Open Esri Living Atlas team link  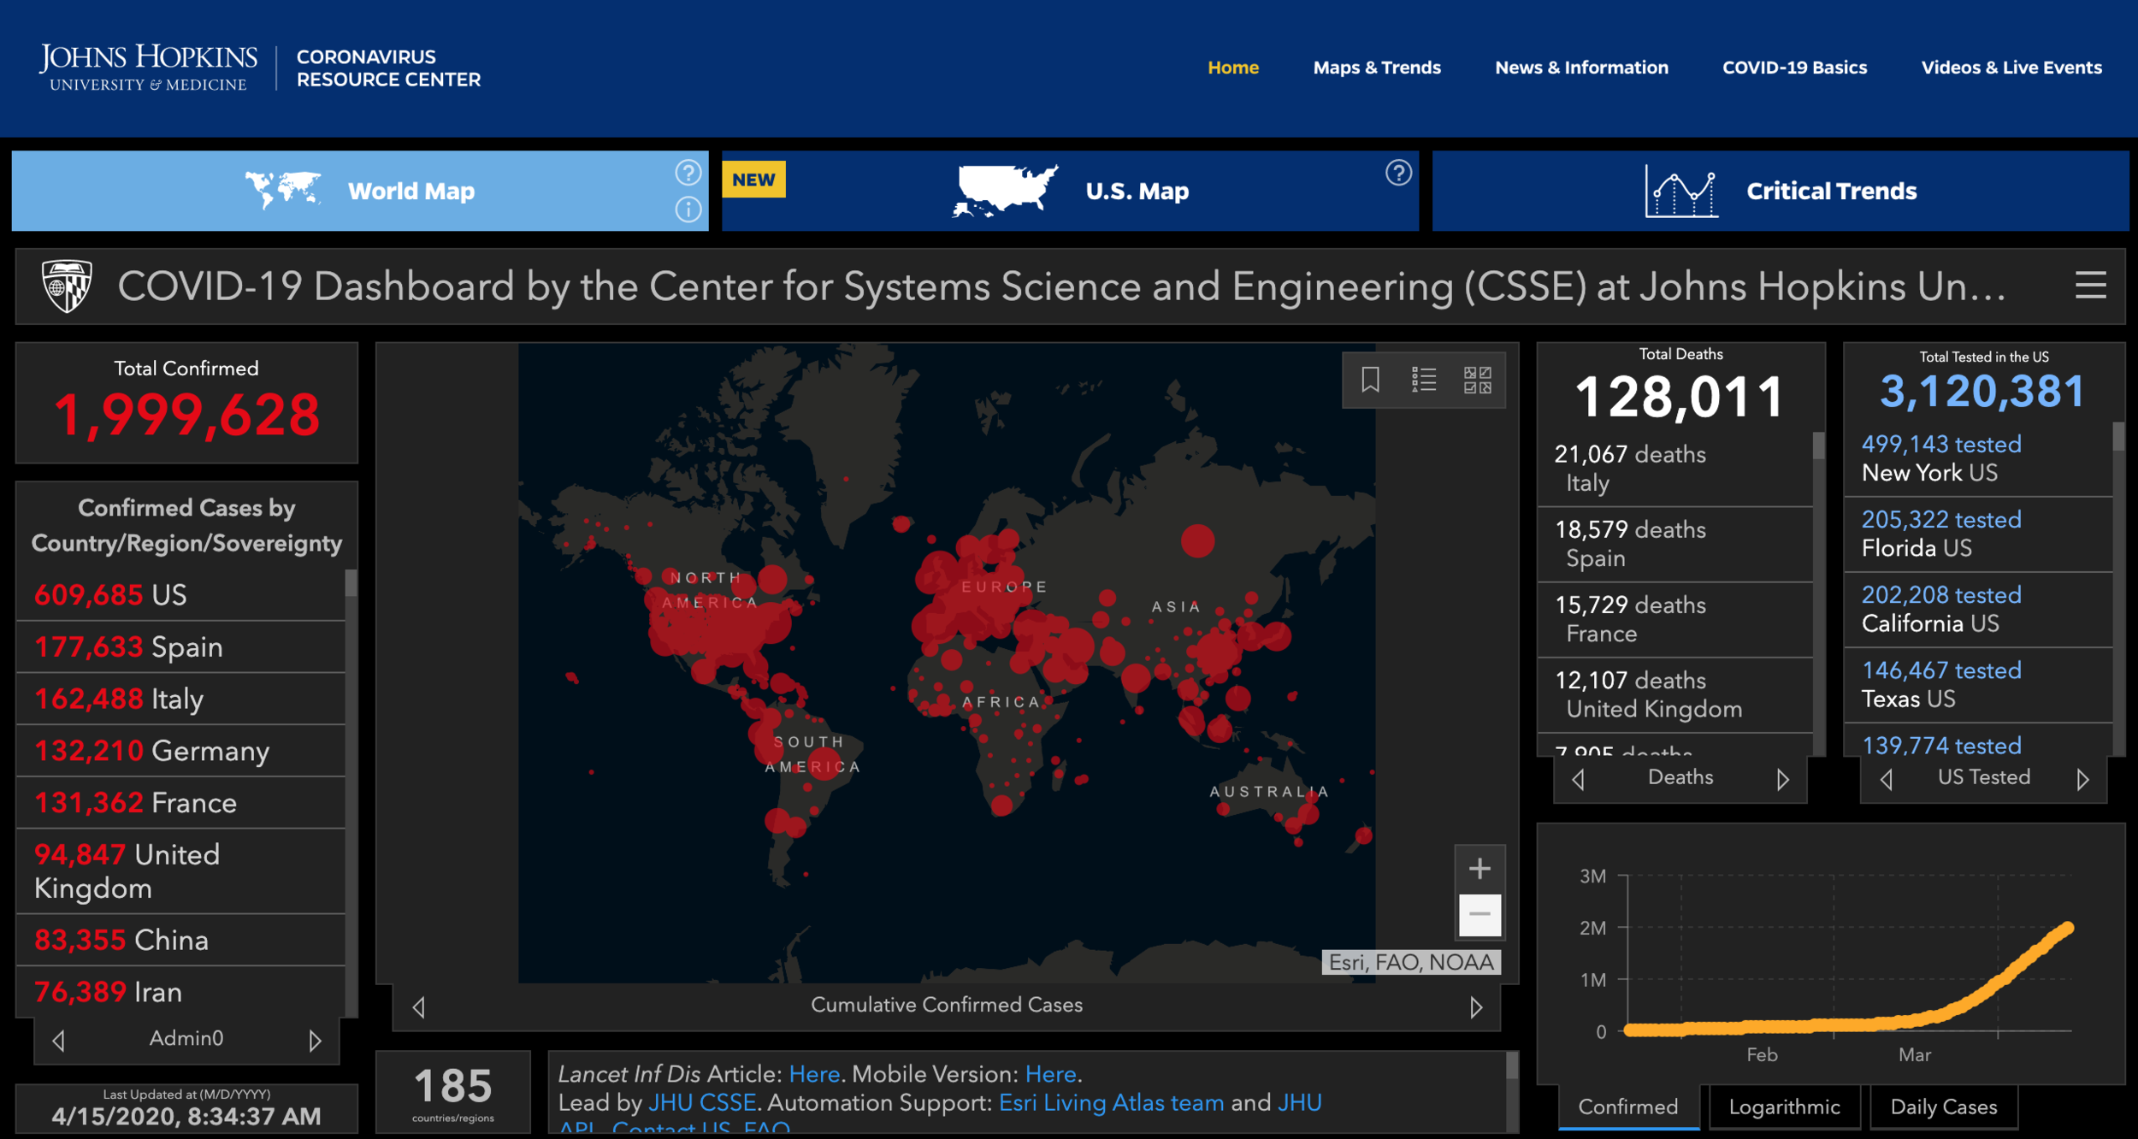(x=1111, y=1103)
